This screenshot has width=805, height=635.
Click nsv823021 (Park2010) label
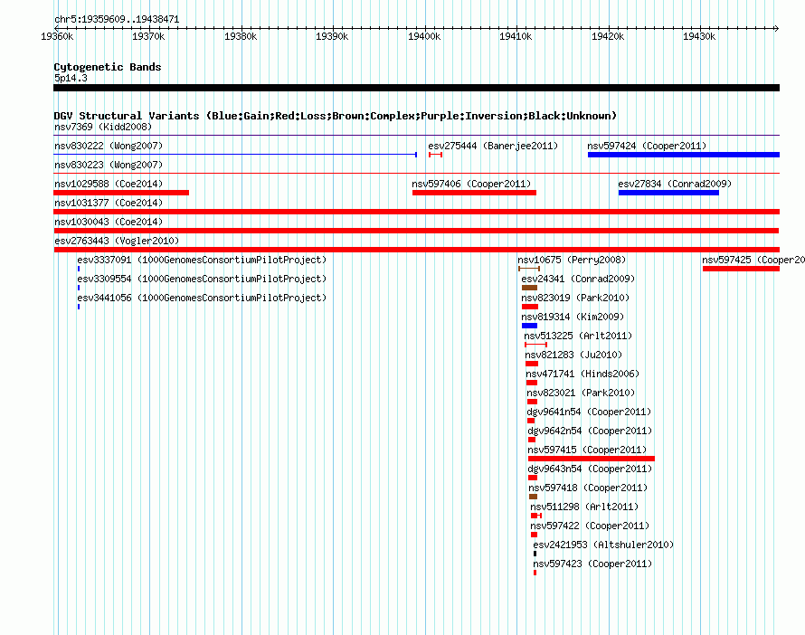(x=581, y=393)
